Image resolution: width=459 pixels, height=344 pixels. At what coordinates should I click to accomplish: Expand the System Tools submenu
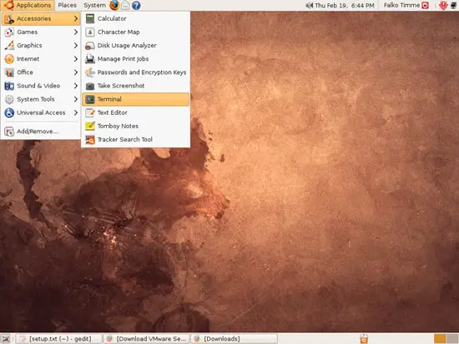point(41,99)
